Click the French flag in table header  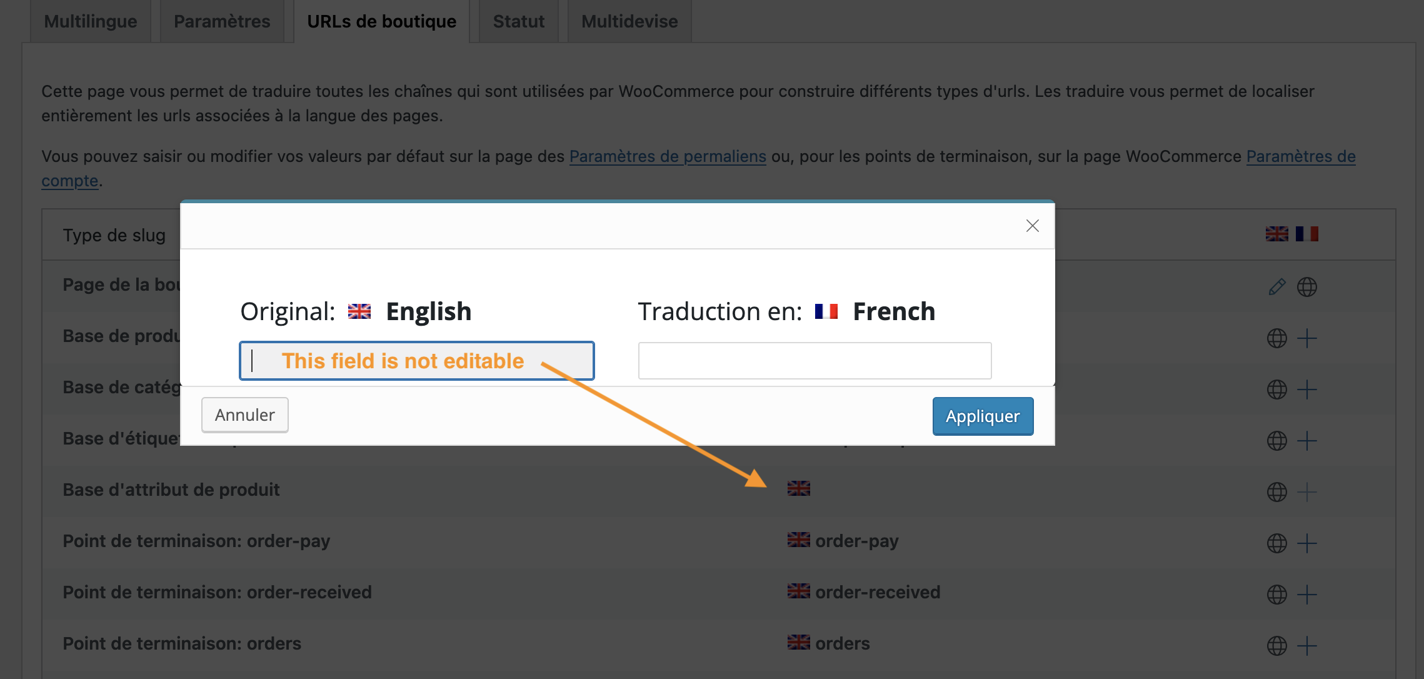(1306, 234)
